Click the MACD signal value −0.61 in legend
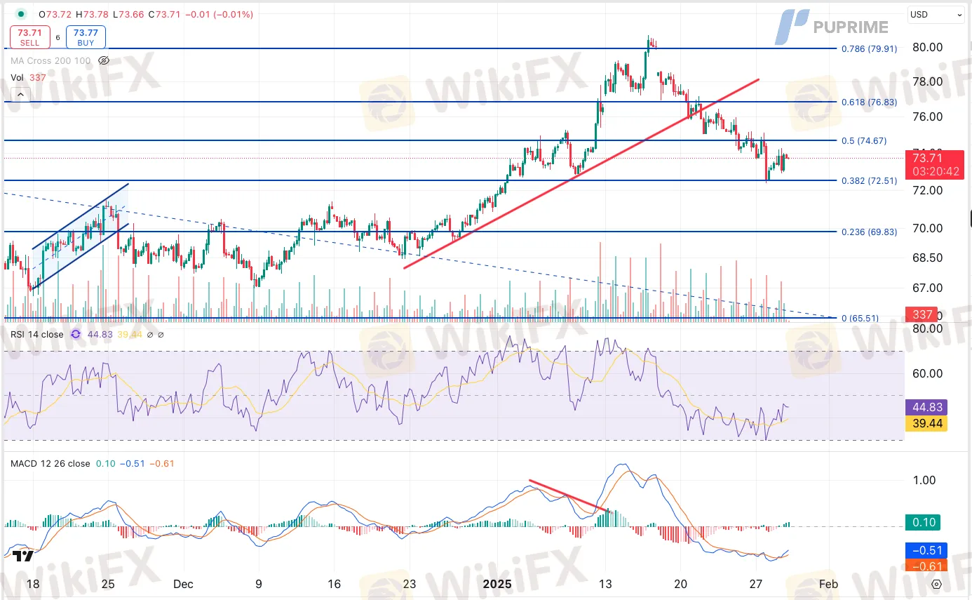972x600 pixels. (161, 464)
